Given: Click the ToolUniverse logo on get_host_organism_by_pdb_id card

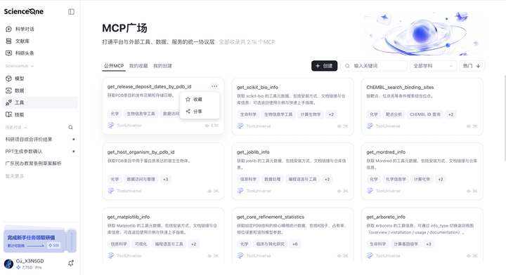Looking at the screenshot, I should pyautogui.click(x=111, y=191).
